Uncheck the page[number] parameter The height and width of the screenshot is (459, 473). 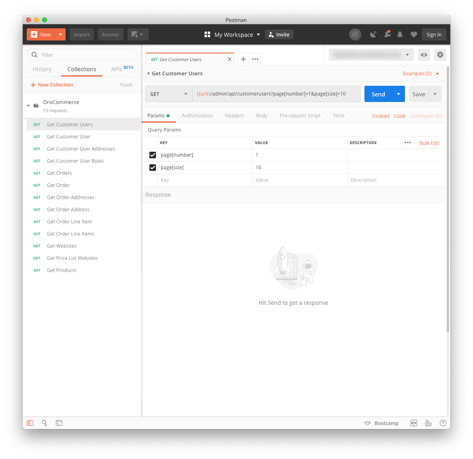pos(153,155)
